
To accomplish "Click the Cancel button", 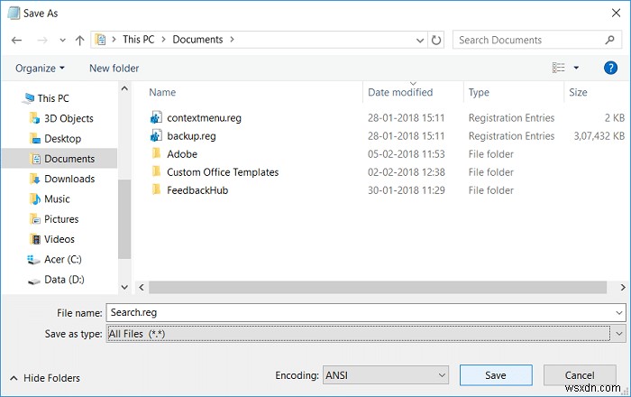I will pyautogui.click(x=580, y=375).
